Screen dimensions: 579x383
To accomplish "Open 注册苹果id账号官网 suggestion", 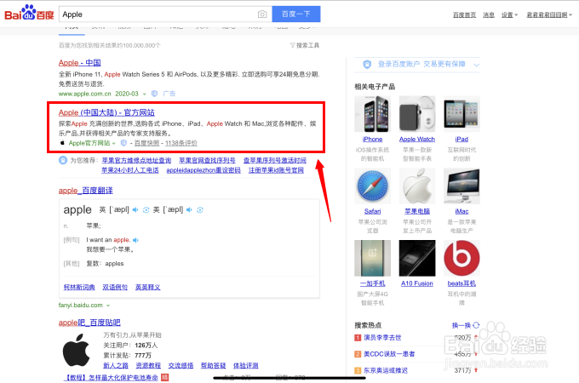I will 276,170.
